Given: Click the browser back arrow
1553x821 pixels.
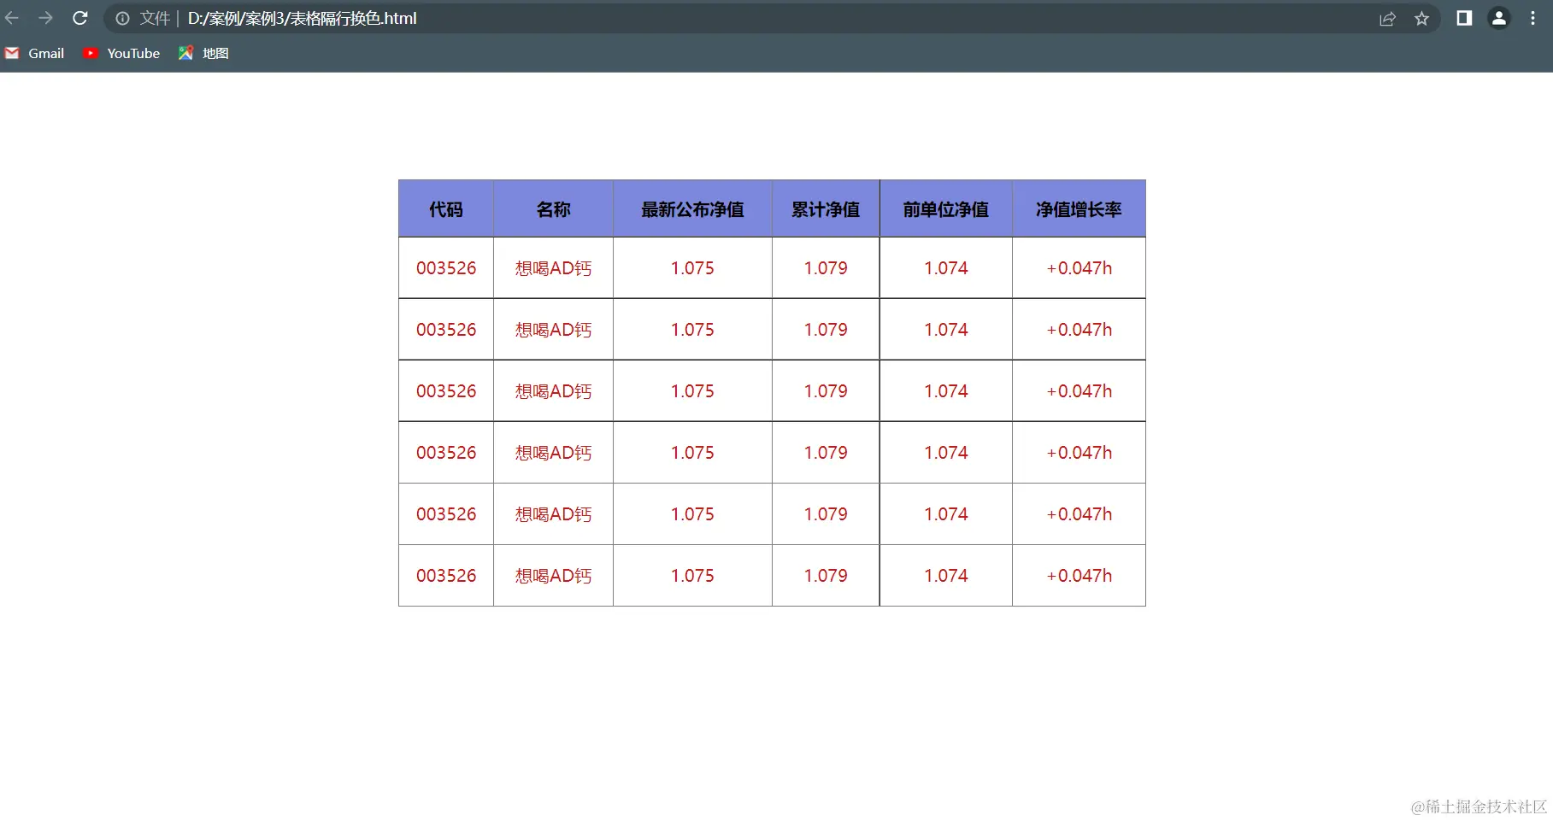Looking at the screenshot, I should (x=12, y=18).
